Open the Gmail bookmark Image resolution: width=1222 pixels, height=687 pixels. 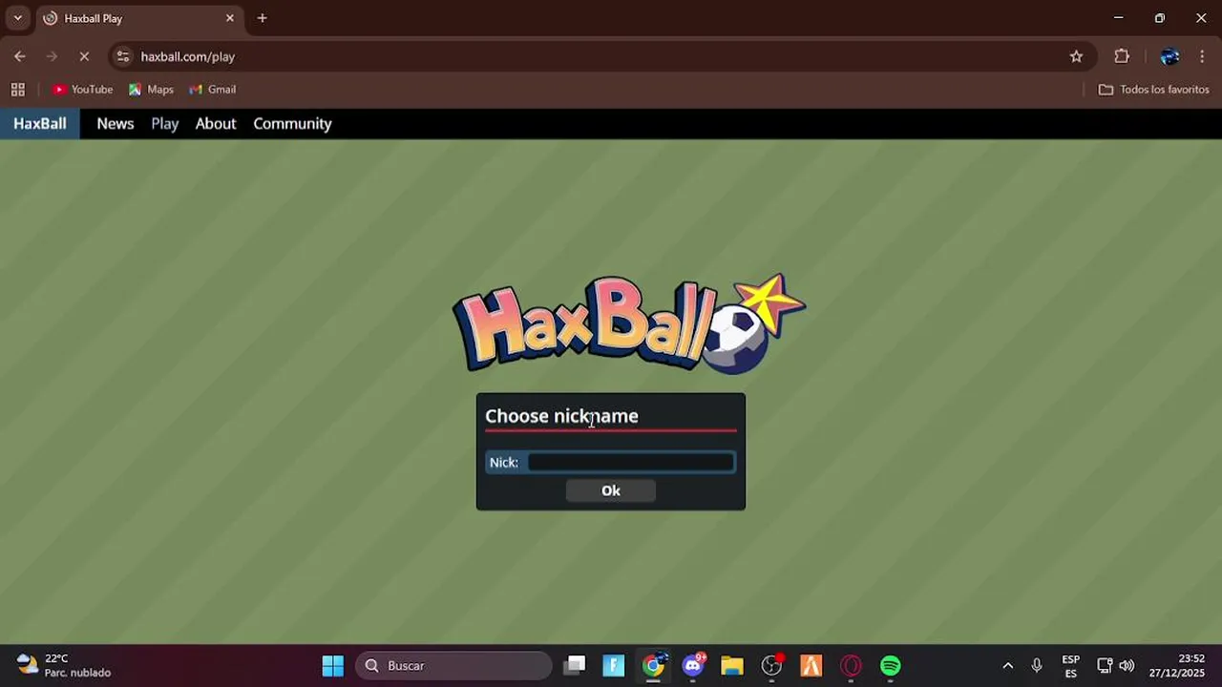212,90
